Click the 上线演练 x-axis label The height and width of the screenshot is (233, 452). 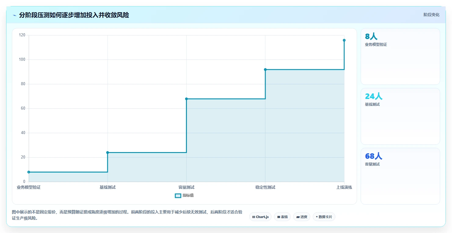click(344, 187)
